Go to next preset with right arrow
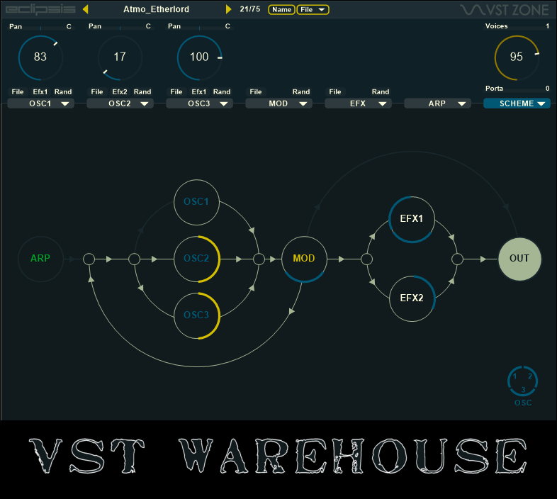Viewport: 557px width, 499px height. [x=228, y=9]
